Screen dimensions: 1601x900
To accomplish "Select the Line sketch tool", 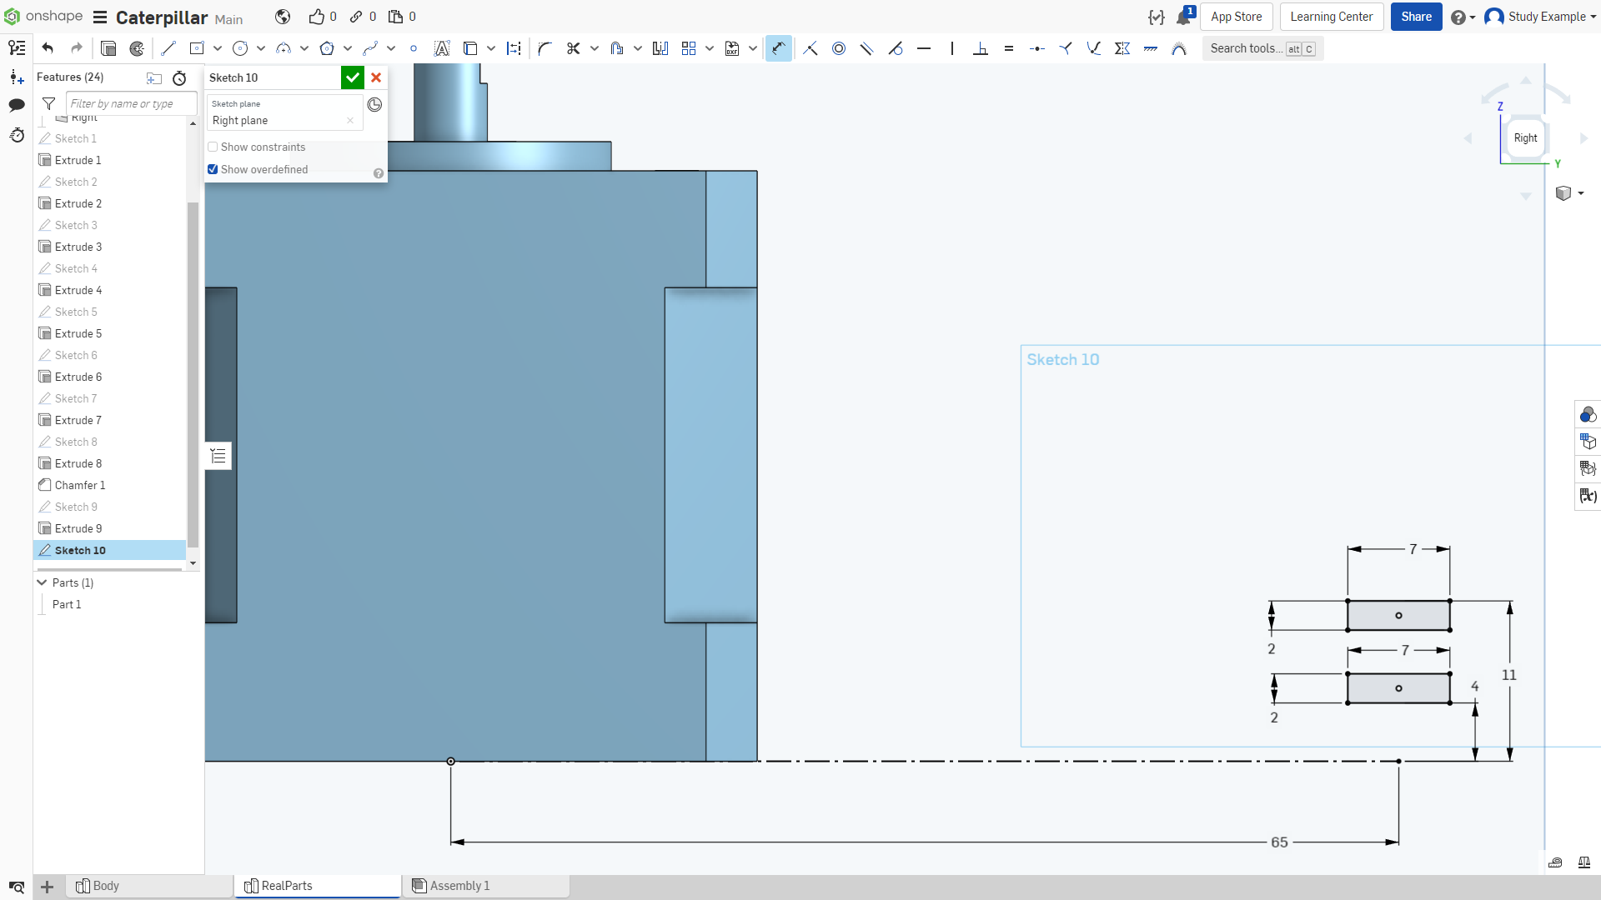I will pyautogui.click(x=168, y=48).
